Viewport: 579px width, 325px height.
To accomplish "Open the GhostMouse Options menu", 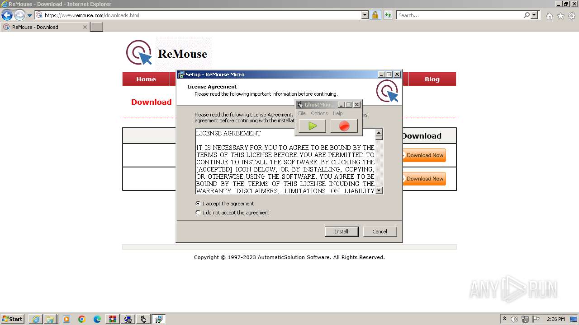I will click(x=319, y=113).
